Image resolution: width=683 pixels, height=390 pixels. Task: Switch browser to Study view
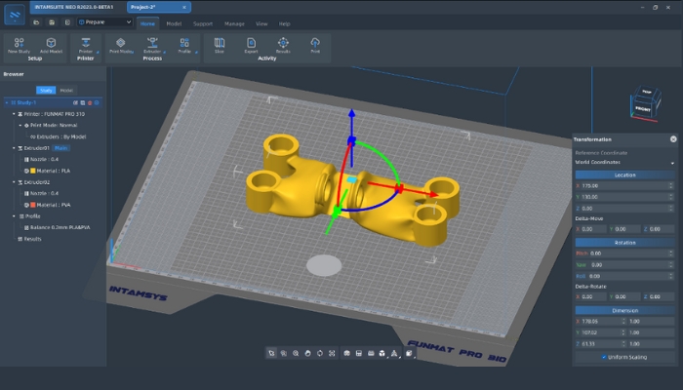pos(46,90)
